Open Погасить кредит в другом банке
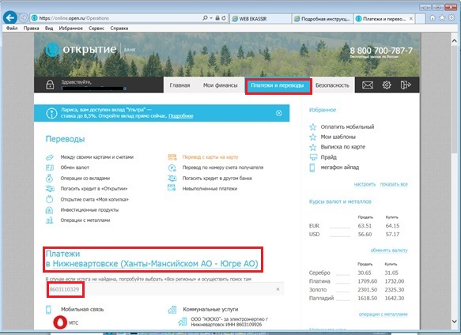The height and width of the screenshot is (335, 461). pyautogui.click(x=217, y=178)
